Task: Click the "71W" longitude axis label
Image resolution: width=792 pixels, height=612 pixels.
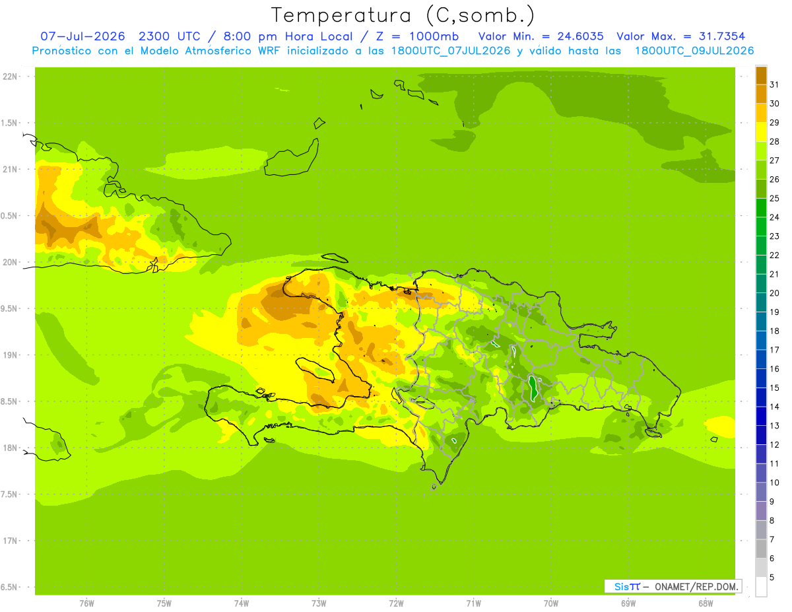Action: tap(473, 603)
